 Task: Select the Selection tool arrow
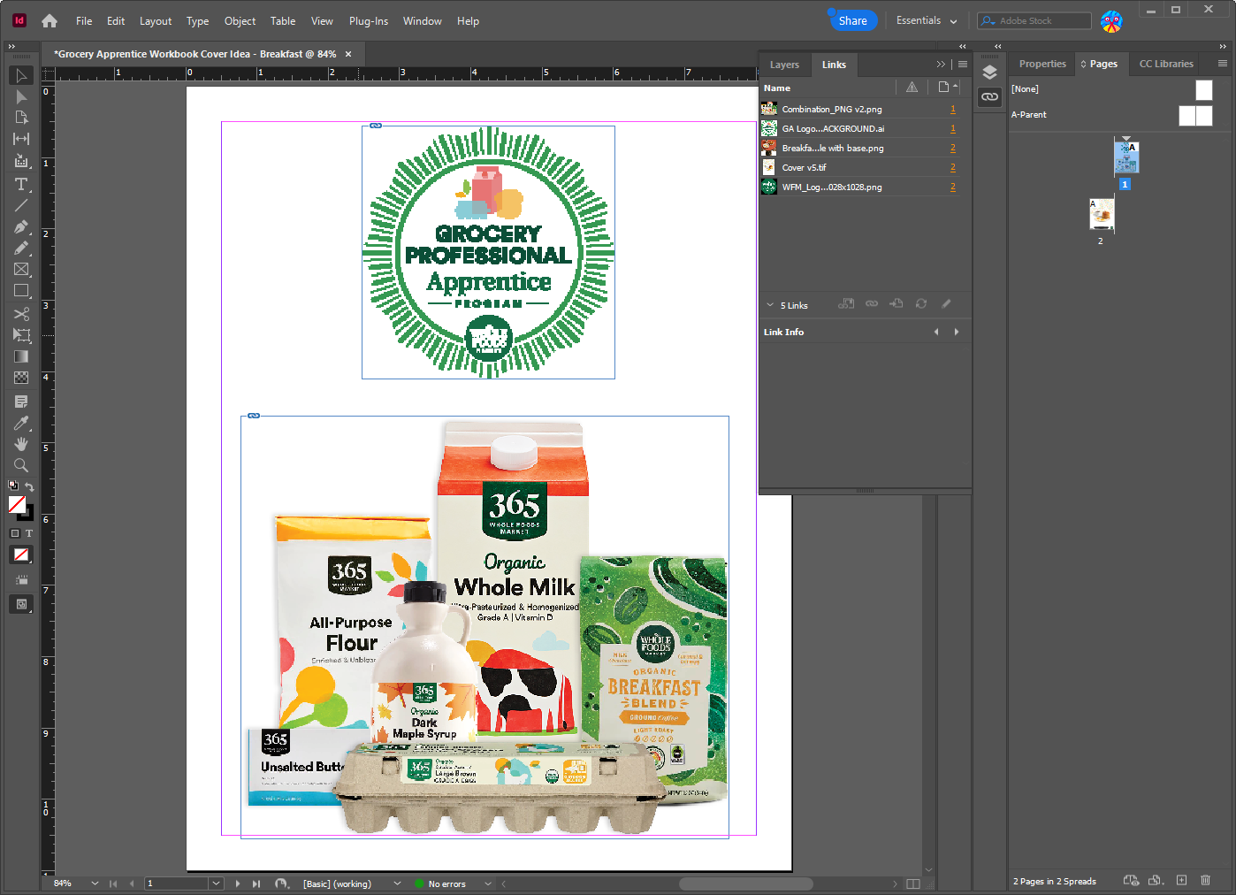click(21, 75)
